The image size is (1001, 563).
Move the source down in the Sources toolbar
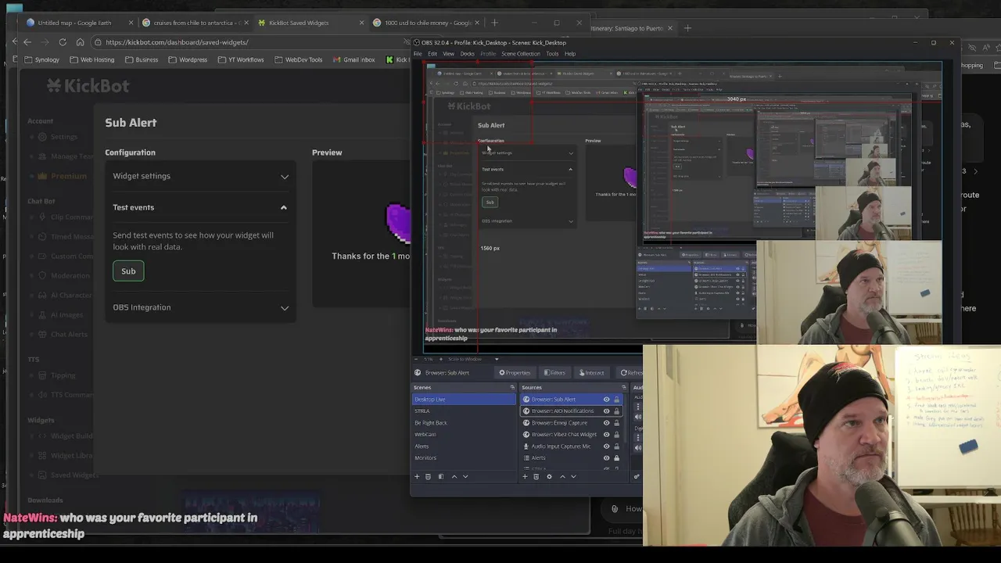[573, 476]
